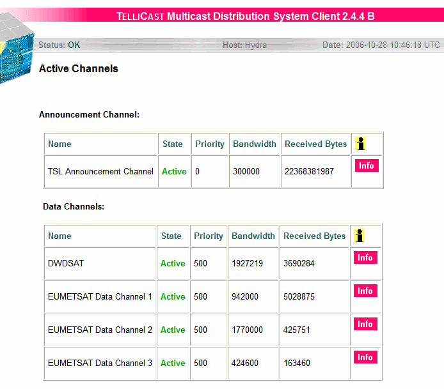The image size is (444, 389).
Task: Click the 'Data Channels:' heading
Action: coord(74,206)
